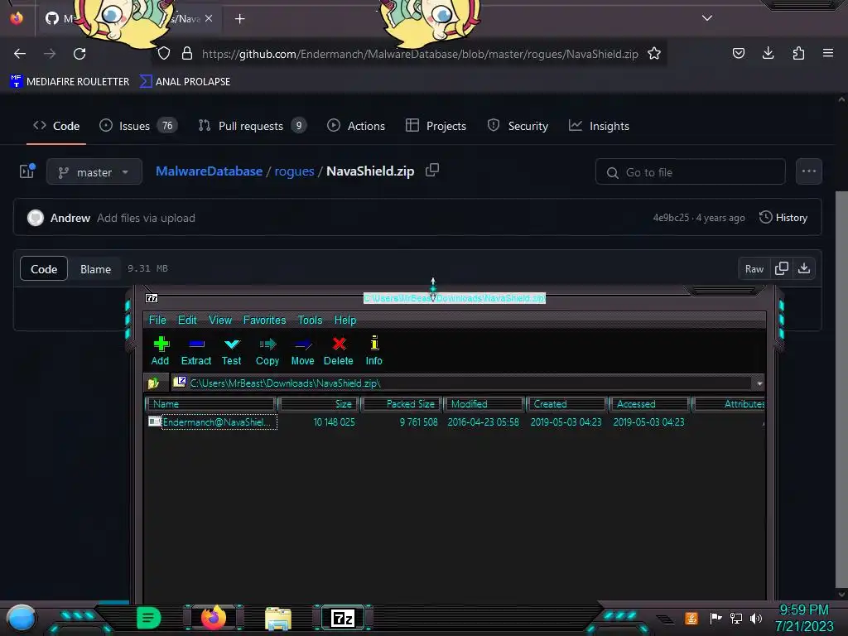
Task: Switch to the GitHub Code tab
Action: pyautogui.click(x=56, y=126)
